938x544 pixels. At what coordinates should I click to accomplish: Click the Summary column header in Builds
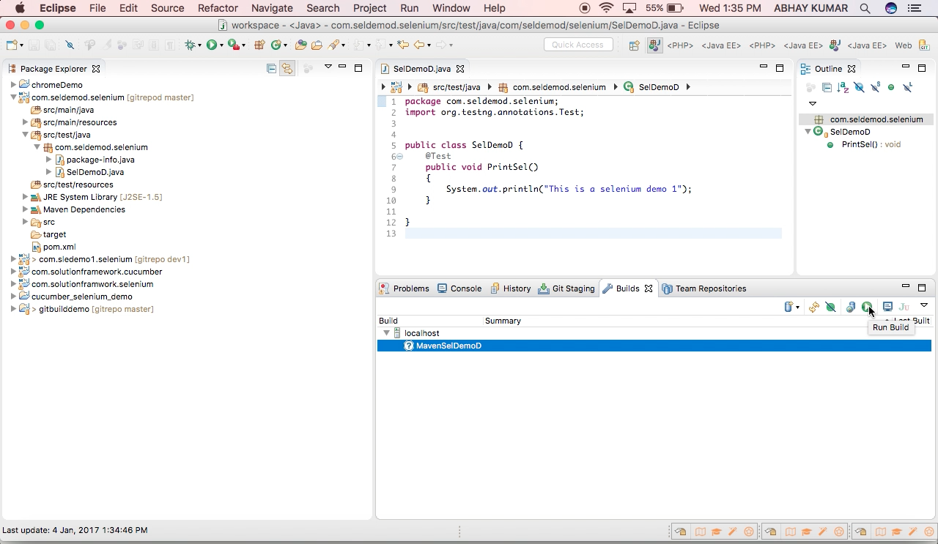tap(503, 321)
